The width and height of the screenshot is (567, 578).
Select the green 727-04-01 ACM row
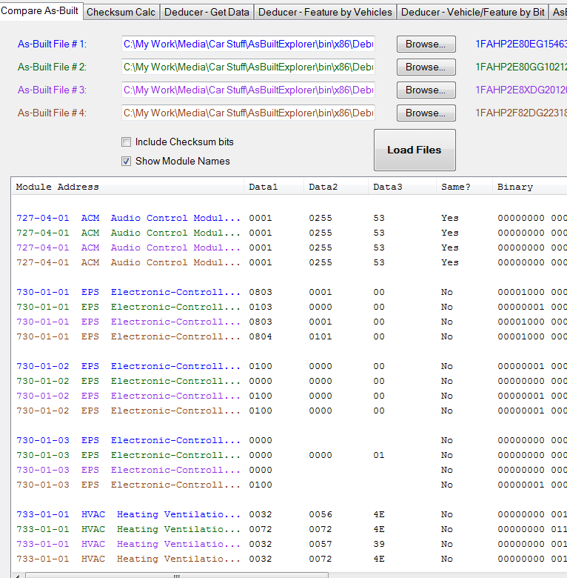291,233
